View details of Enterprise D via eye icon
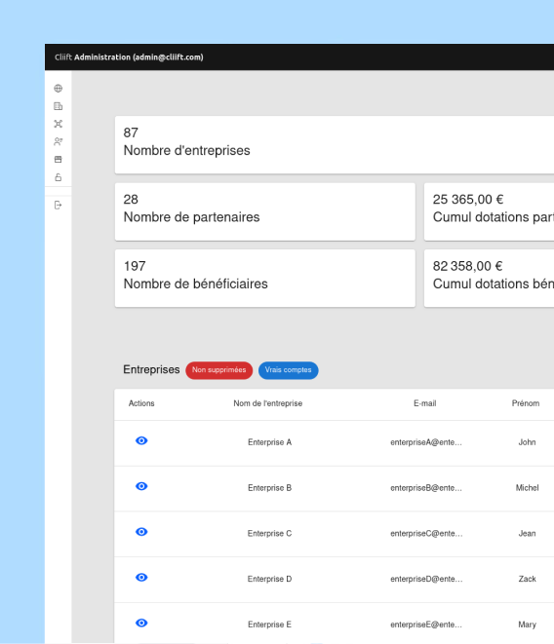This screenshot has width=554, height=644. point(141,578)
